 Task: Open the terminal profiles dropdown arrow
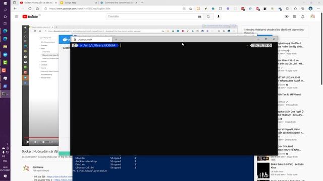(122, 39)
